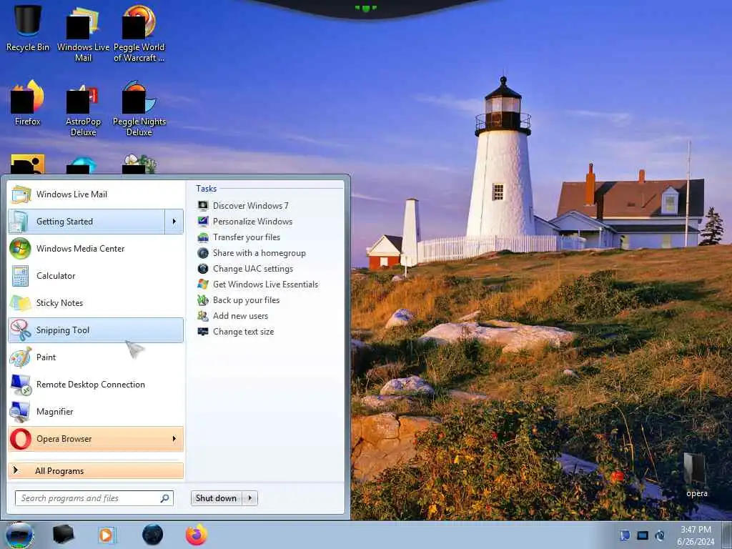This screenshot has height=549, width=732.
Task: Click the Back up your files icon
Action: point(202,300)
